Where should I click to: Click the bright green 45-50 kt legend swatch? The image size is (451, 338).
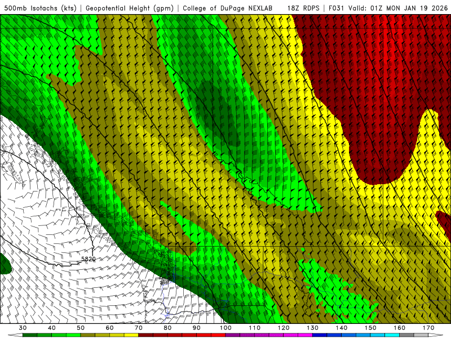pyautogui.click(x=73, y=335)
